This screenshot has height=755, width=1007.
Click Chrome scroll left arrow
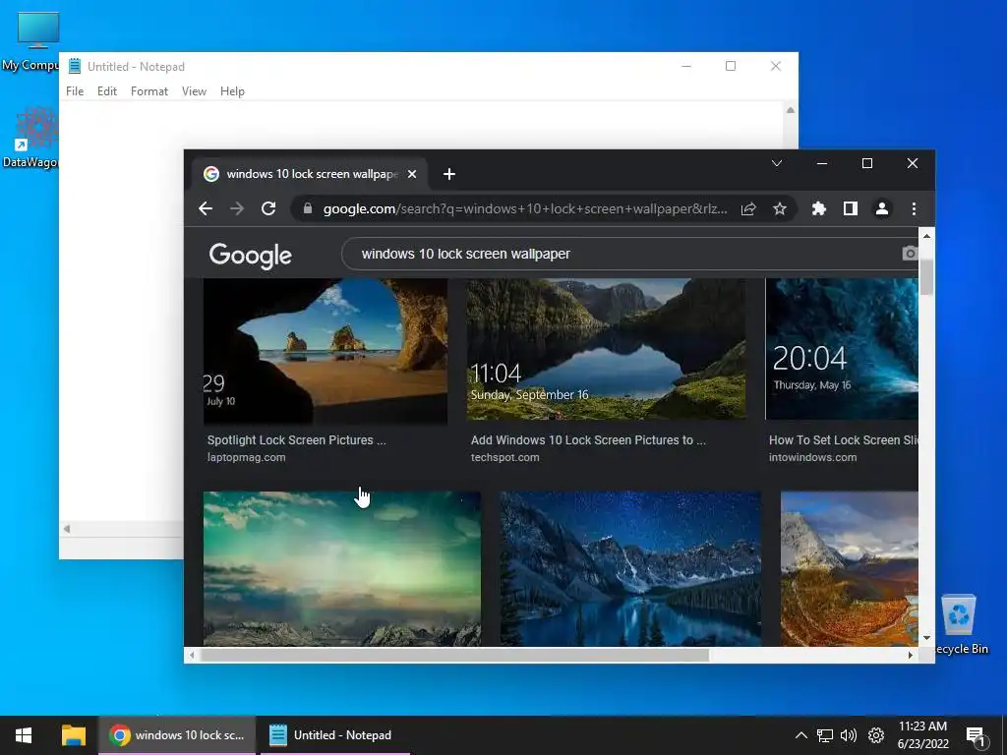(x=192, y=655)
